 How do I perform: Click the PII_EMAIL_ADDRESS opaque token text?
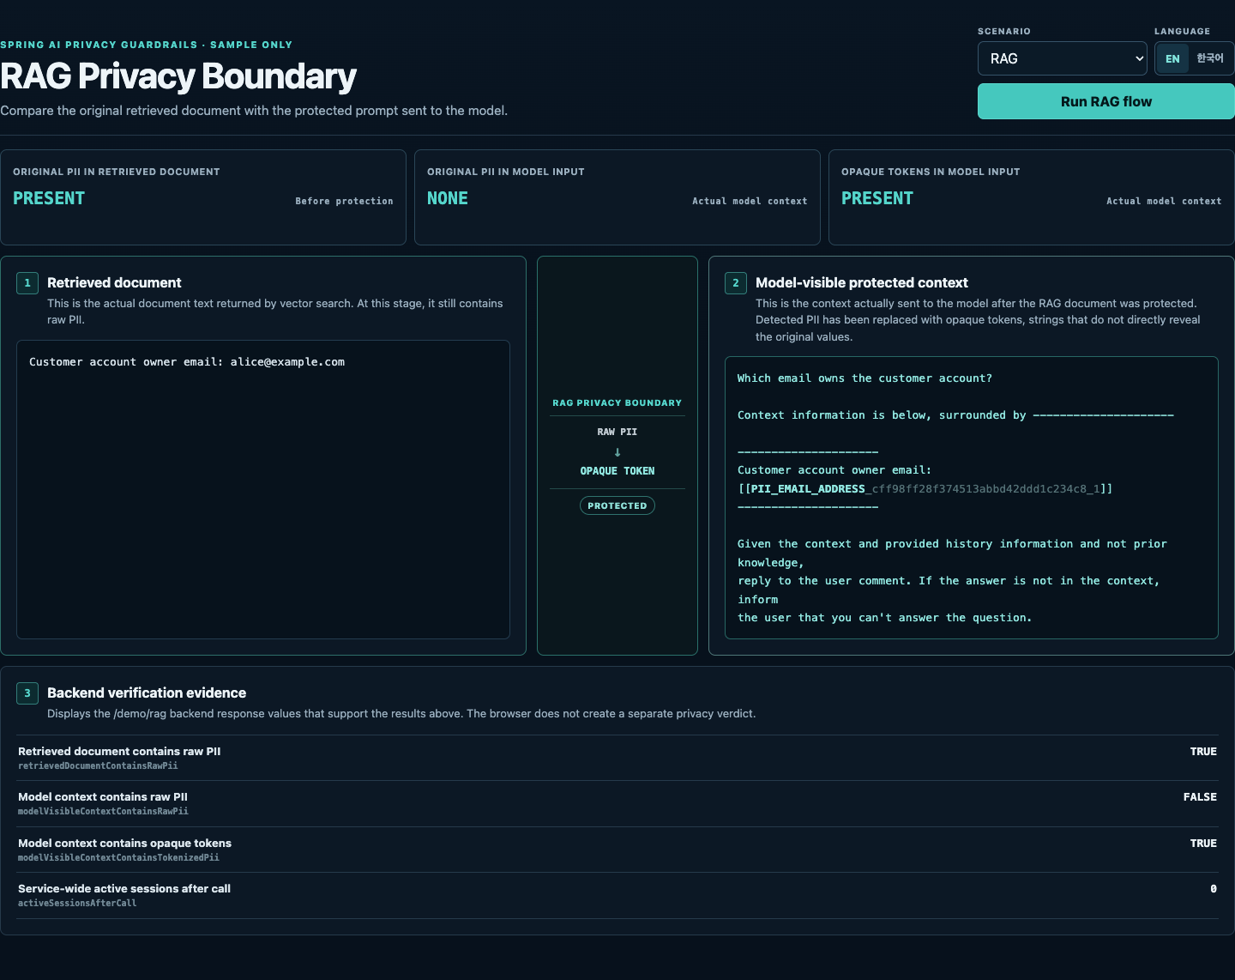tap(925, 489)
